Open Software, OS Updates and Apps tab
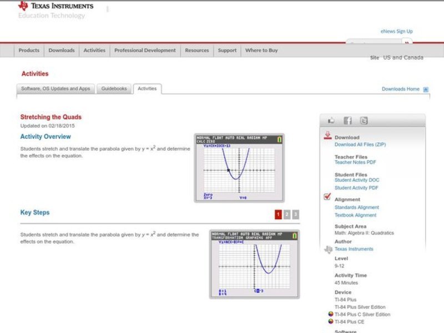Image resolution: width=444 pixels, height=333 pixels. click(x=56, y=89)
